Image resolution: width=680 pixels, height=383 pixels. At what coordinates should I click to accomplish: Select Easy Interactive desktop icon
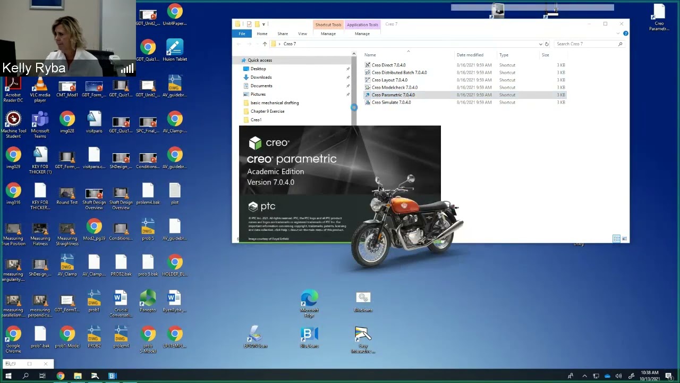click(363, 340)
